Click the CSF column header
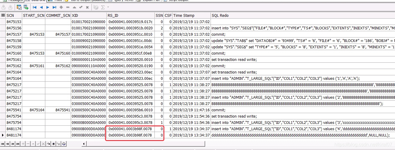The image size is (395, 150). pyautogui.click(x=168, y=15)
